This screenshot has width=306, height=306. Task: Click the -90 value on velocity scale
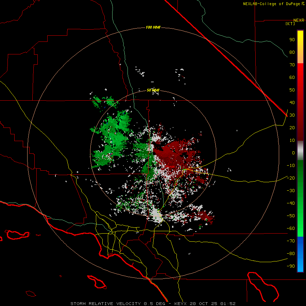[291, 266]
